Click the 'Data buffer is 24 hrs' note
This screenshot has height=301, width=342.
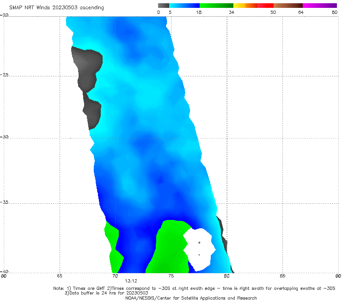coord(106,293)
